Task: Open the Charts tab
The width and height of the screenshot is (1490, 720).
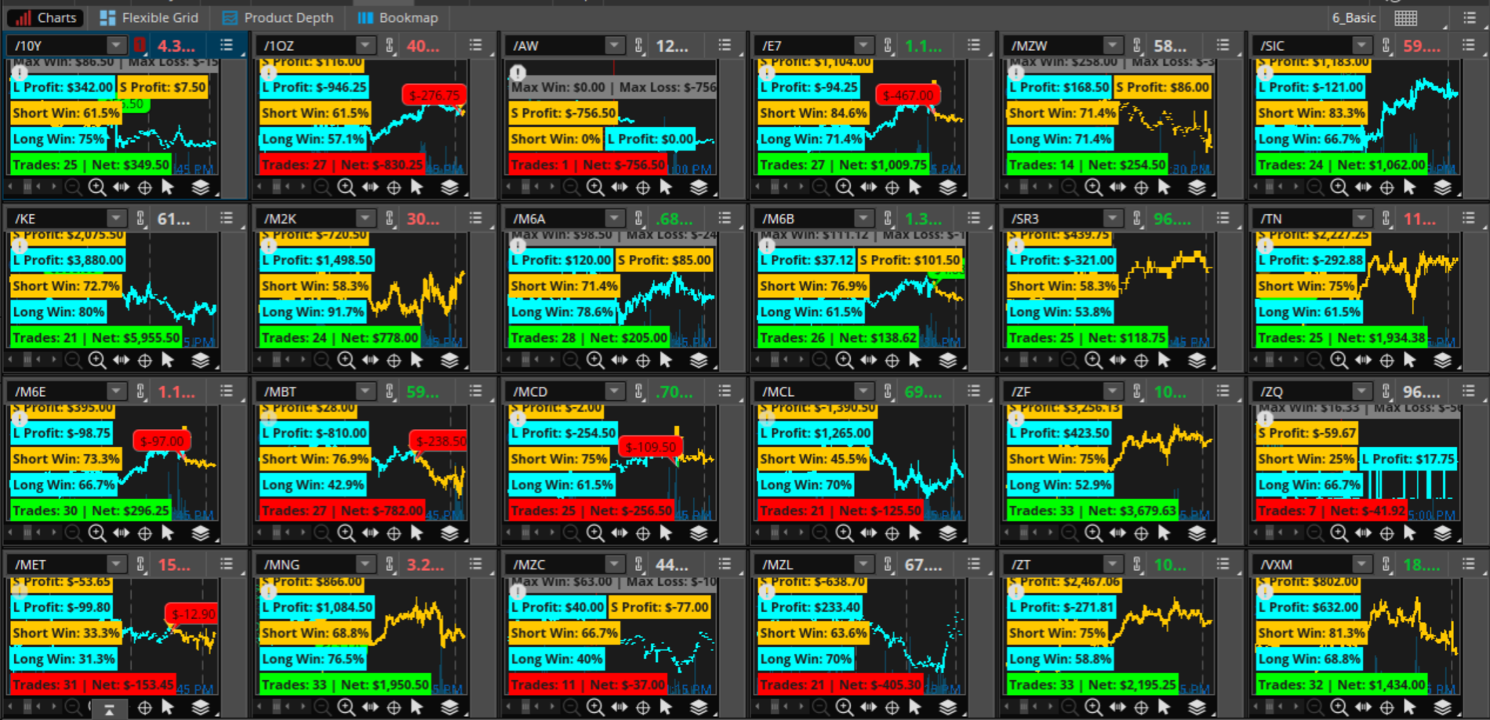Action: coord(45,17)
